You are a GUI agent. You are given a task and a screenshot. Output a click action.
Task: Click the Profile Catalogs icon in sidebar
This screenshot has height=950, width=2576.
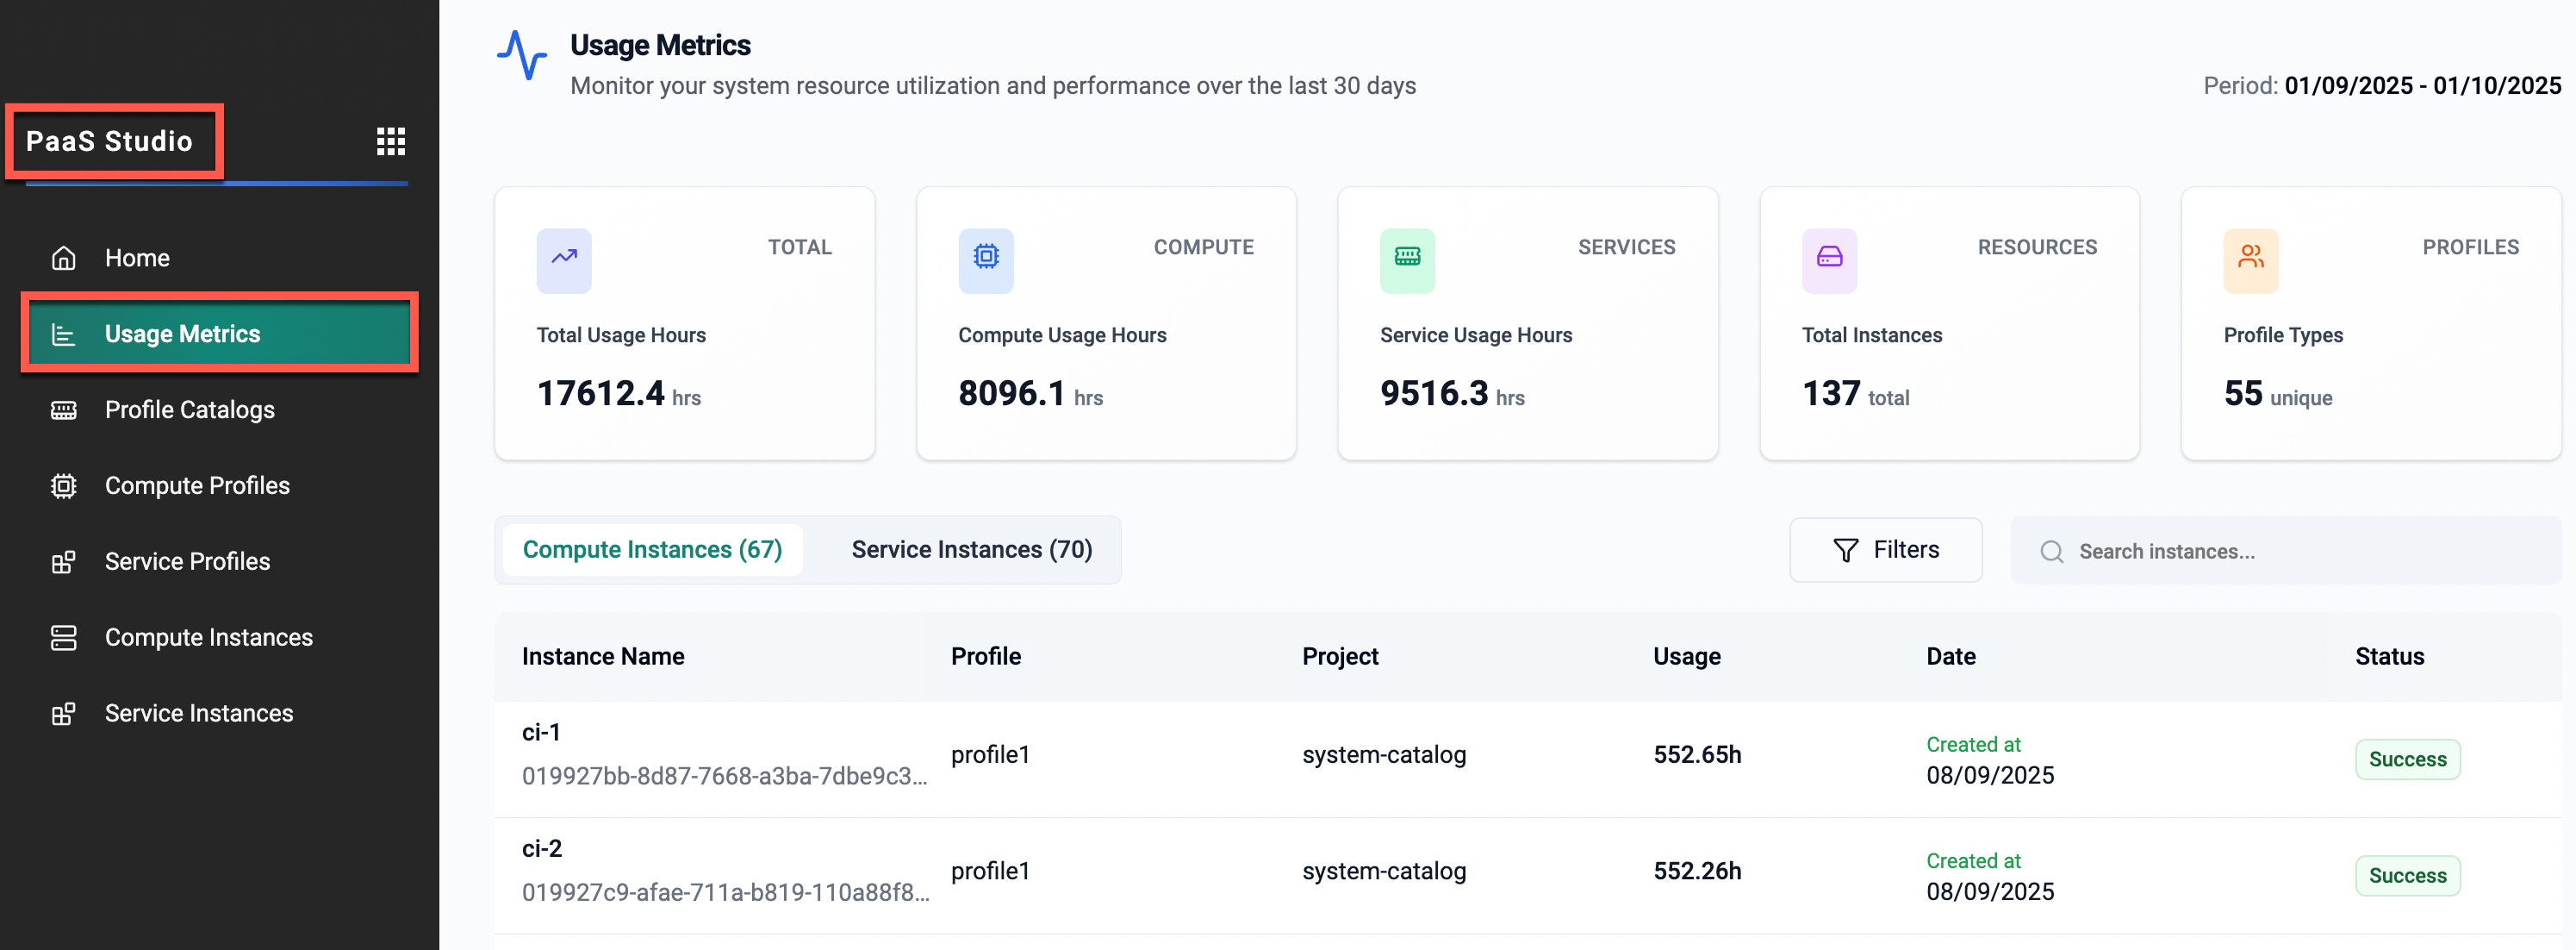point(63,409)
